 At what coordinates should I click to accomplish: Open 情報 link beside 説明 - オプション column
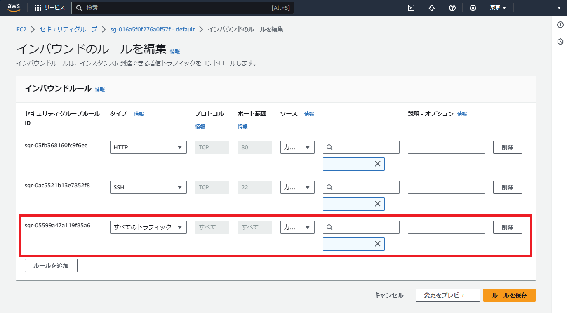coord(462,114)
